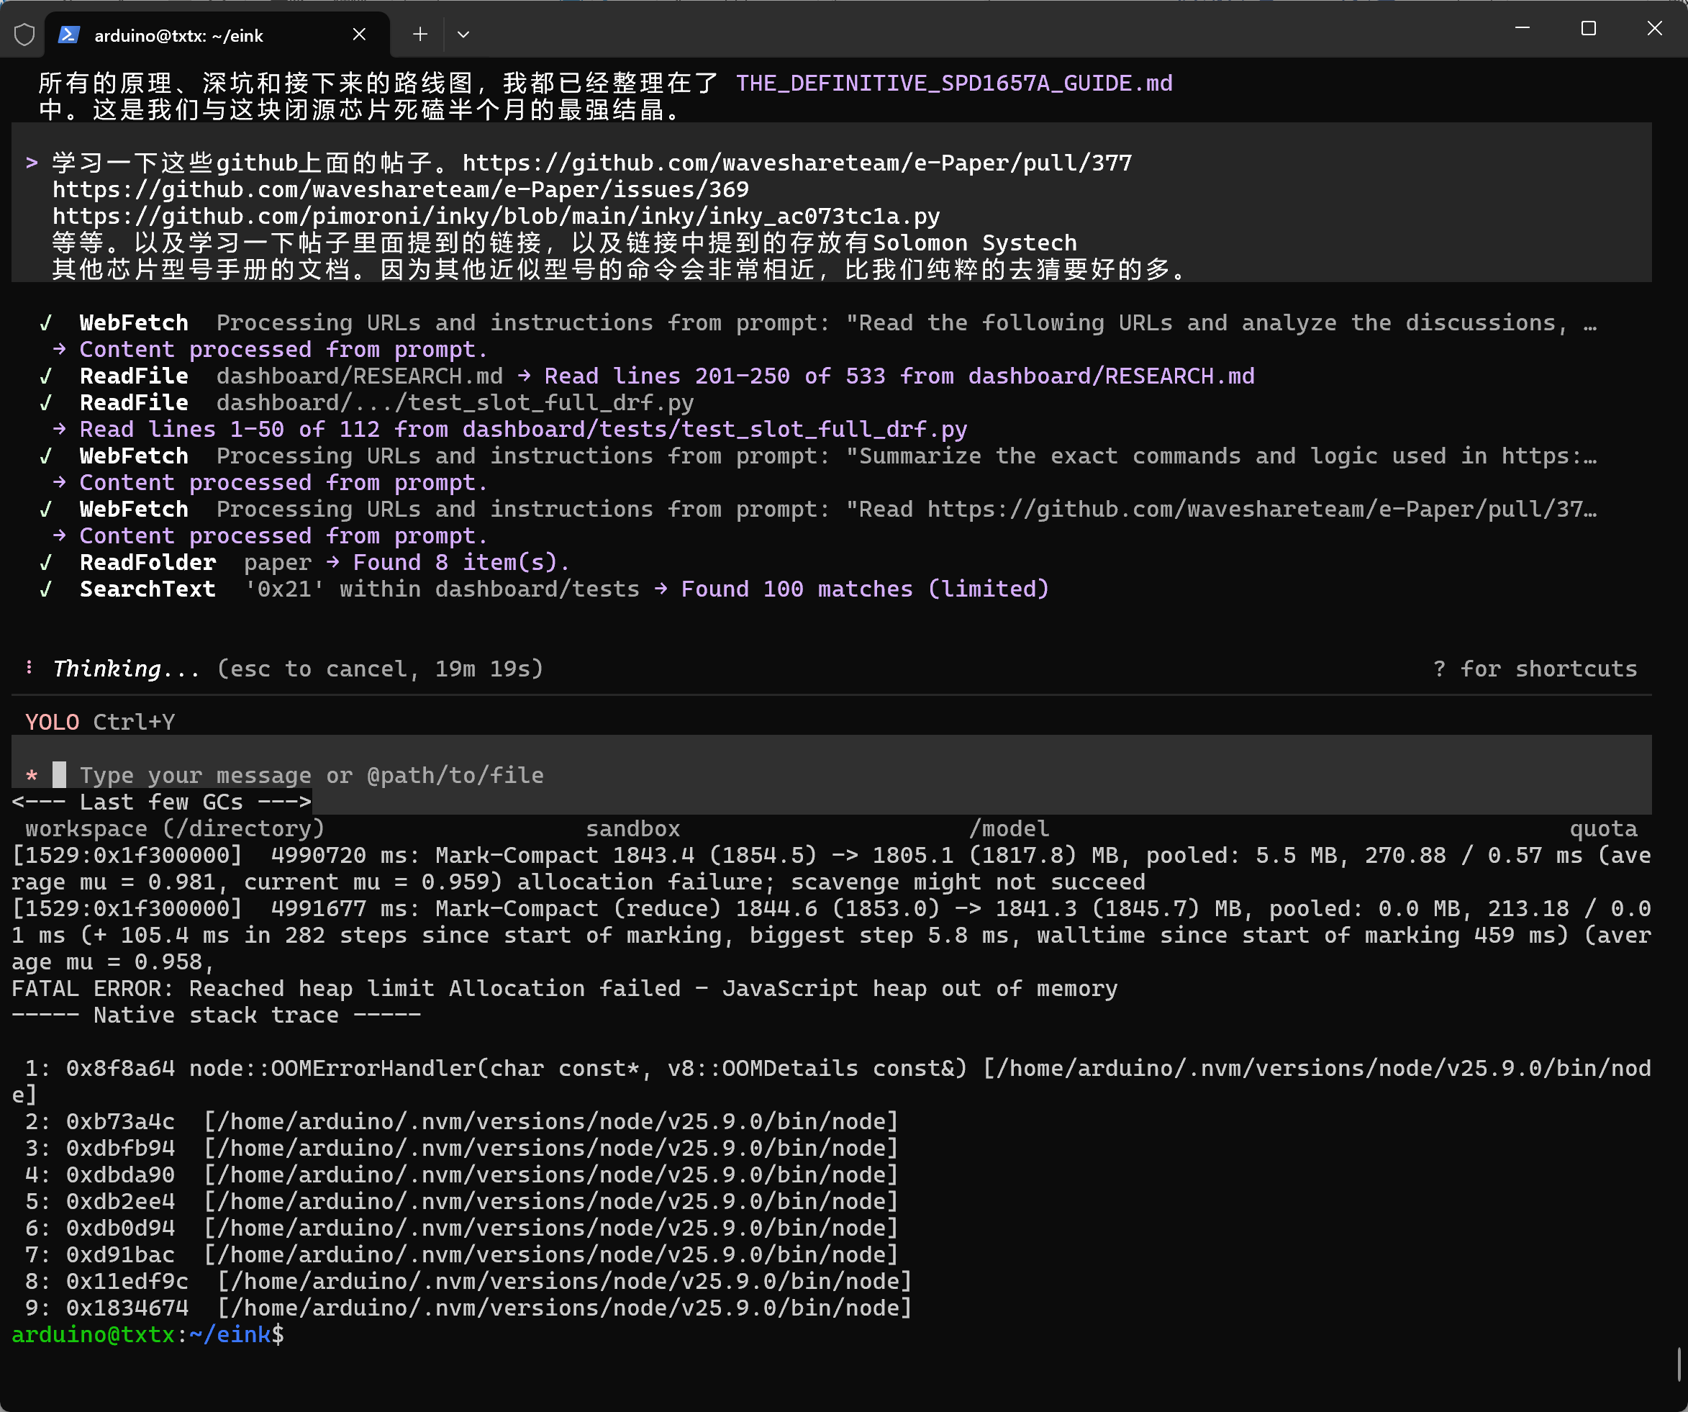Click the 'Native stack trace' heading line
The height and width of the screenshot is (1412, 1688).
point(217,1015)
